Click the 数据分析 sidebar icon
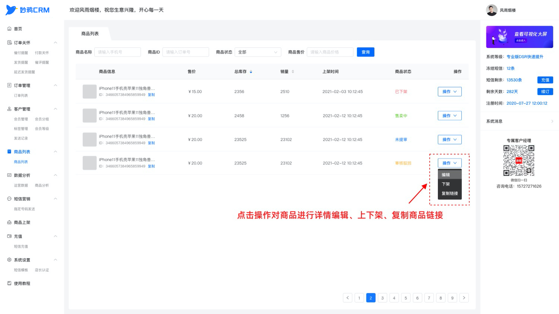 coord(9,175)
